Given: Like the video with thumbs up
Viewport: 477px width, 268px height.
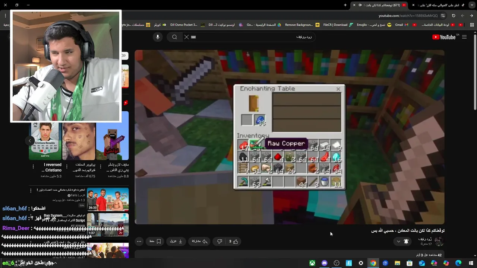Looking at the screenshot, I should coord(234,241).
